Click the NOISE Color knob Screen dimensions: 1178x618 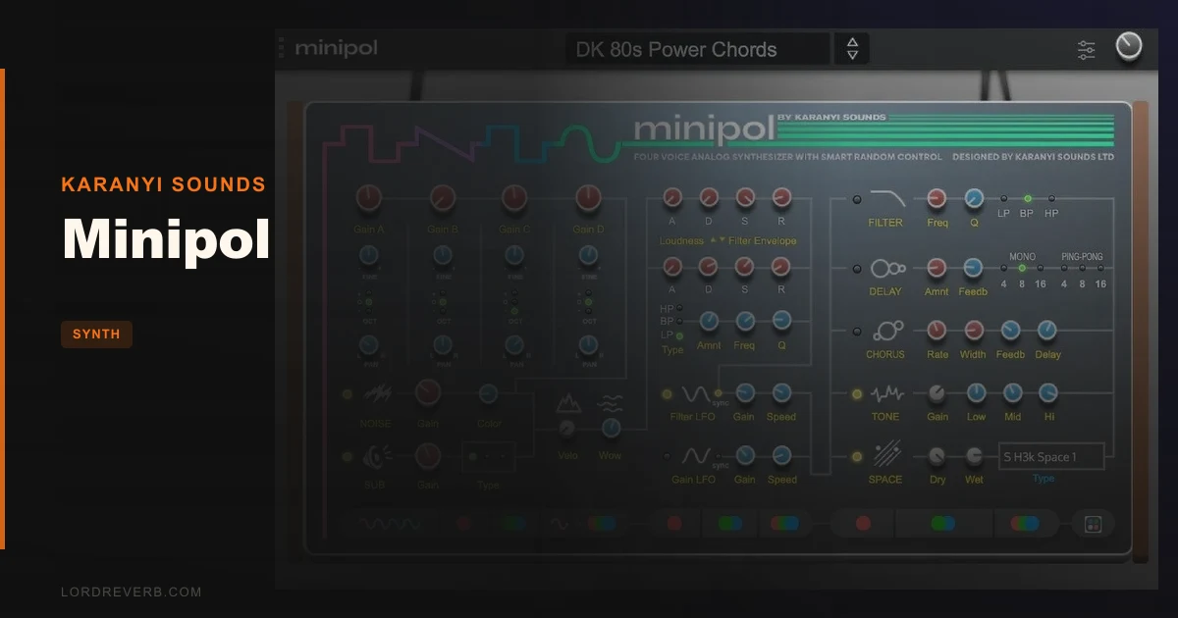(488, 394)
